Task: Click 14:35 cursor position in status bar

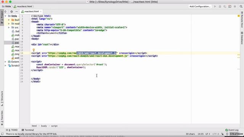Action: (201, 134)
